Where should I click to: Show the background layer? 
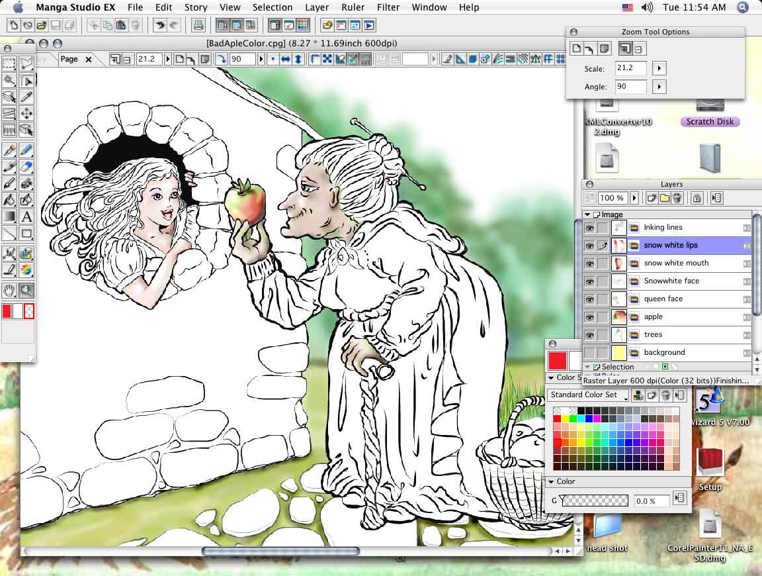pos(589,353)
